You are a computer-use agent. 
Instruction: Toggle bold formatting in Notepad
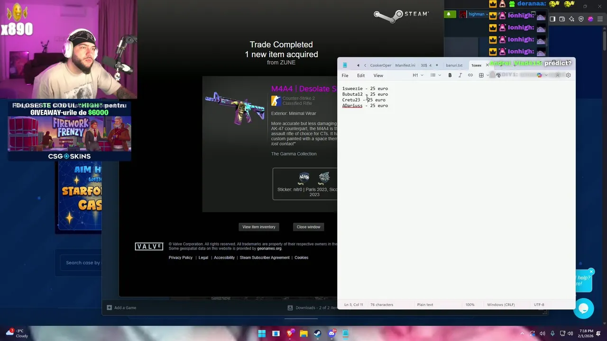click(x=450, y=75)
